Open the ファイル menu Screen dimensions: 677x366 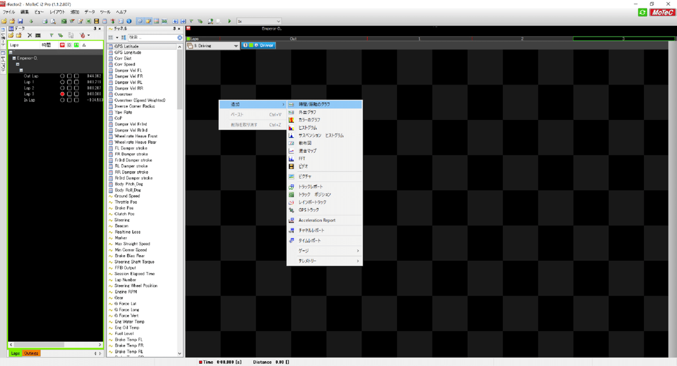click(9, 12)
